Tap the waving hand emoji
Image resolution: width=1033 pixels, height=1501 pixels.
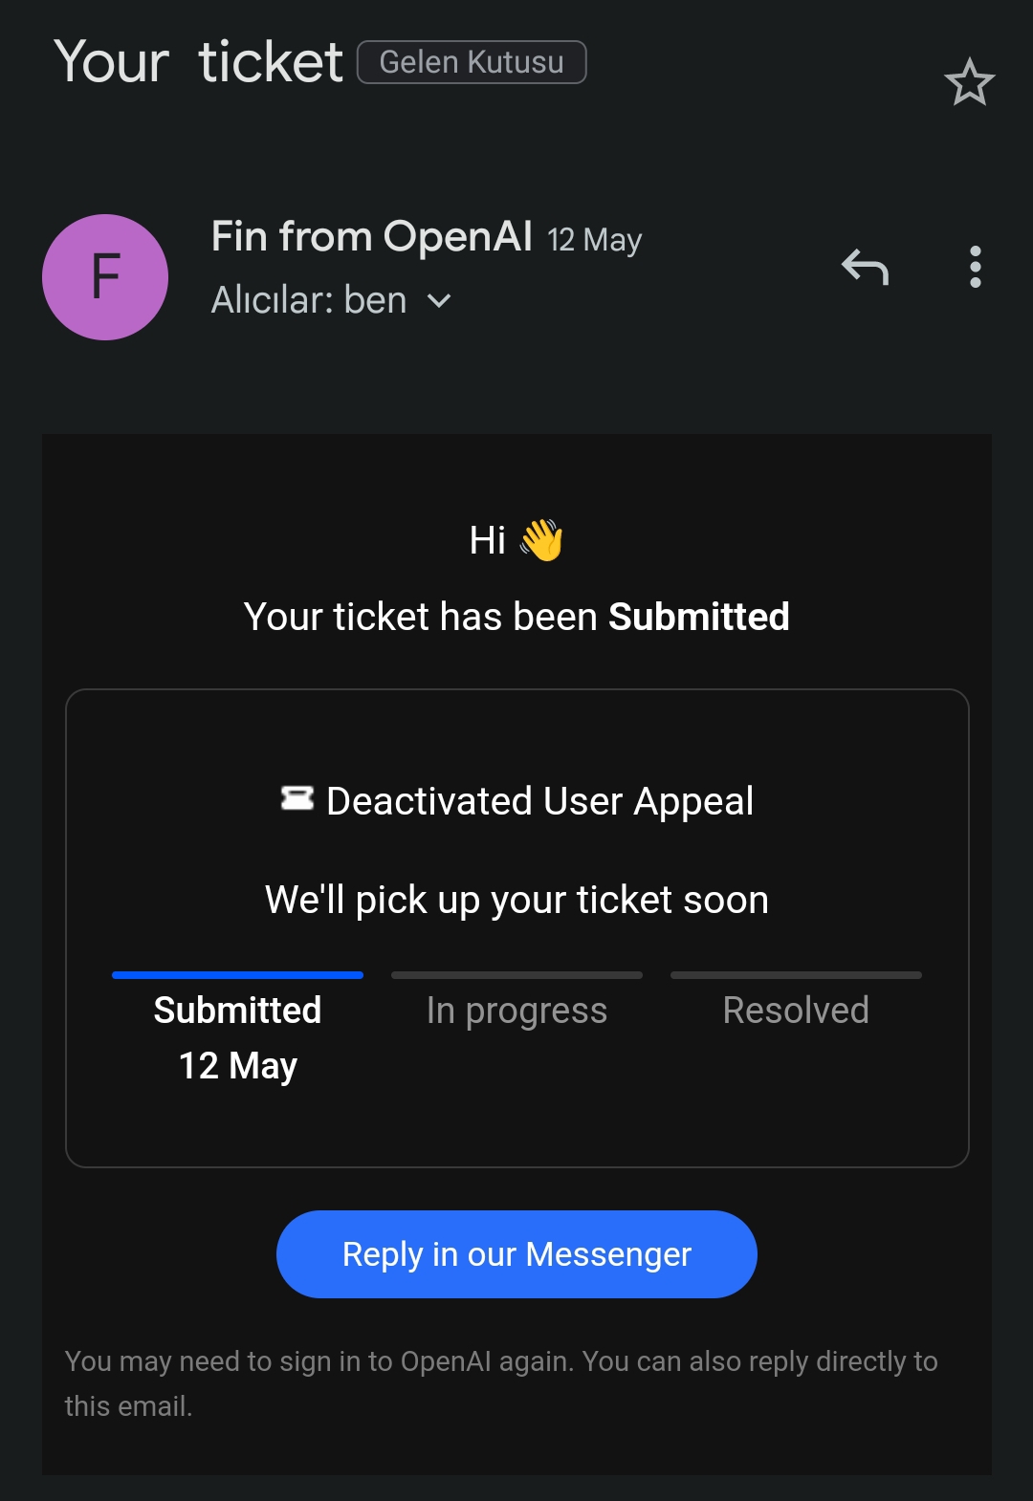click(541, 540)
